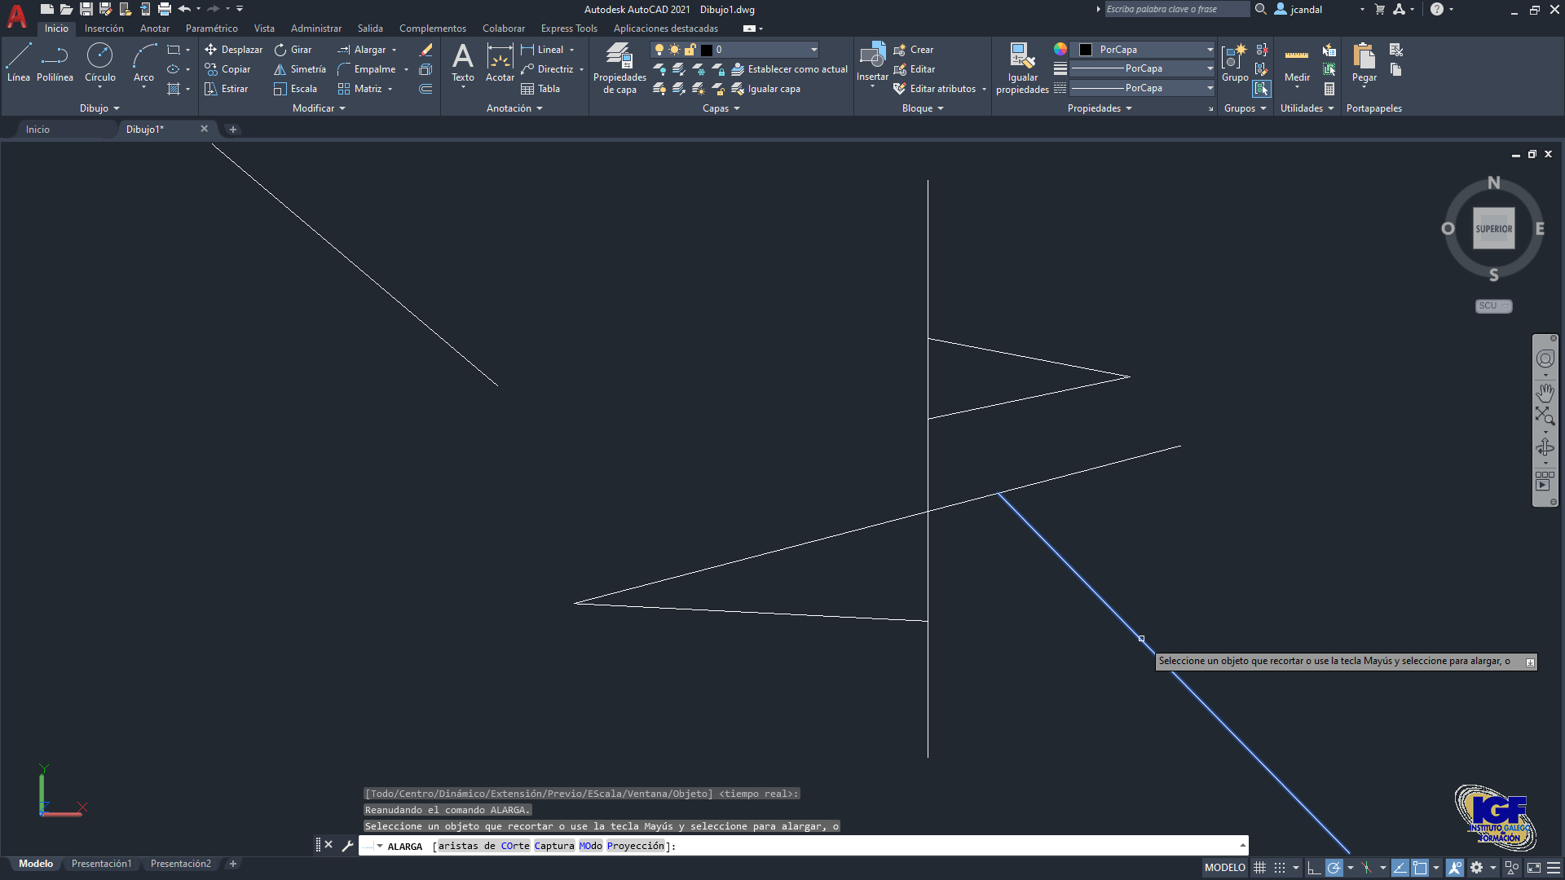
Task: Switch to the Anotar ribbon tab
Action: (155, 29)
